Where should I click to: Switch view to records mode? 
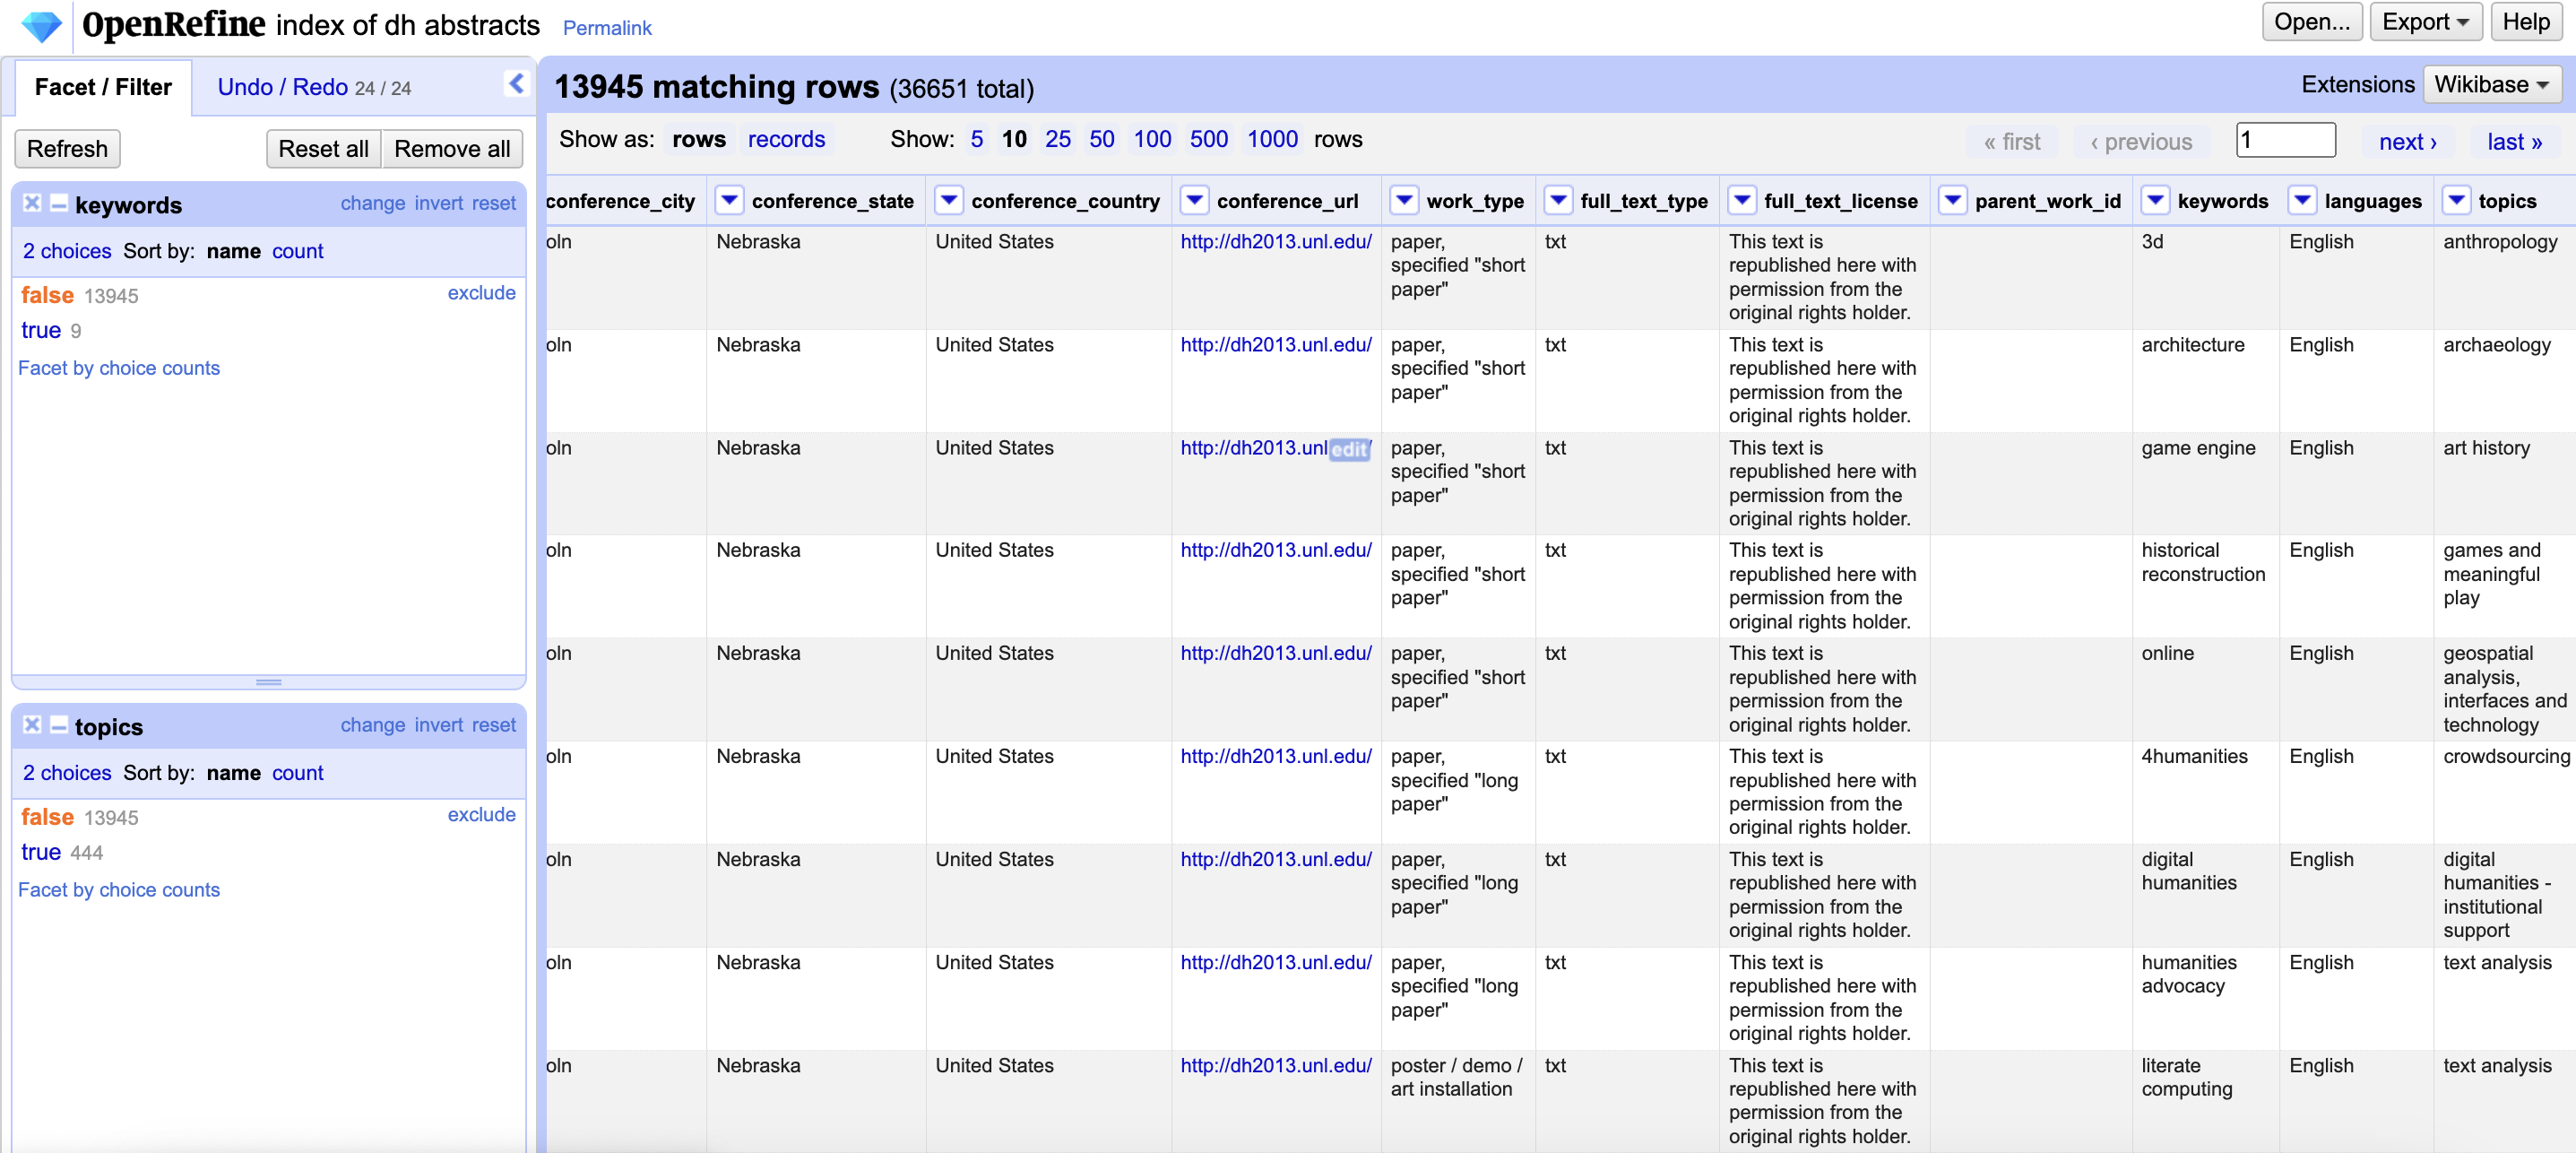click(786, 139)
